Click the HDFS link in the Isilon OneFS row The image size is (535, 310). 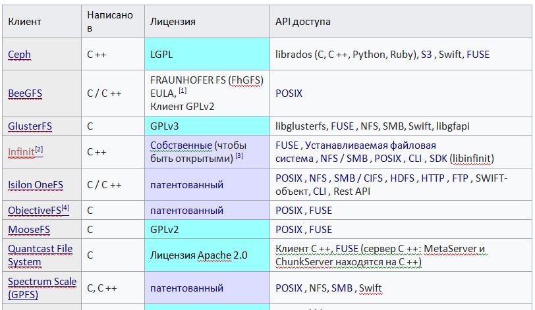coord(402,178)
